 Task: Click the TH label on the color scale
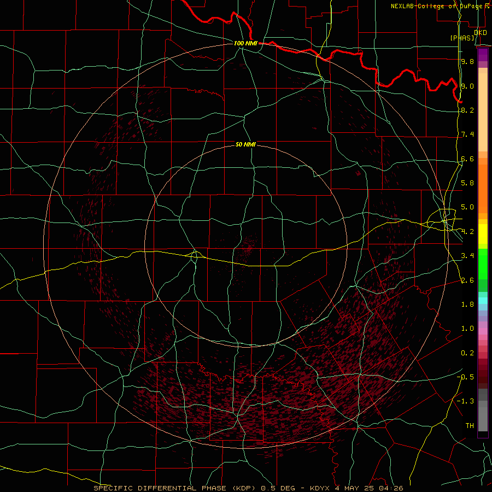click(x=470, y=425)
